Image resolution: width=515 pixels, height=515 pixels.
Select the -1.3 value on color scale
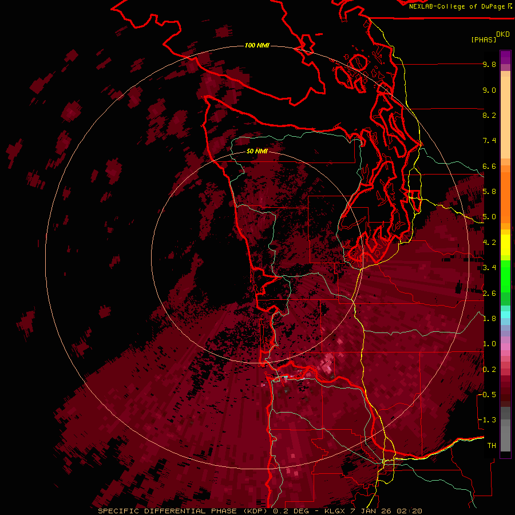487,421
